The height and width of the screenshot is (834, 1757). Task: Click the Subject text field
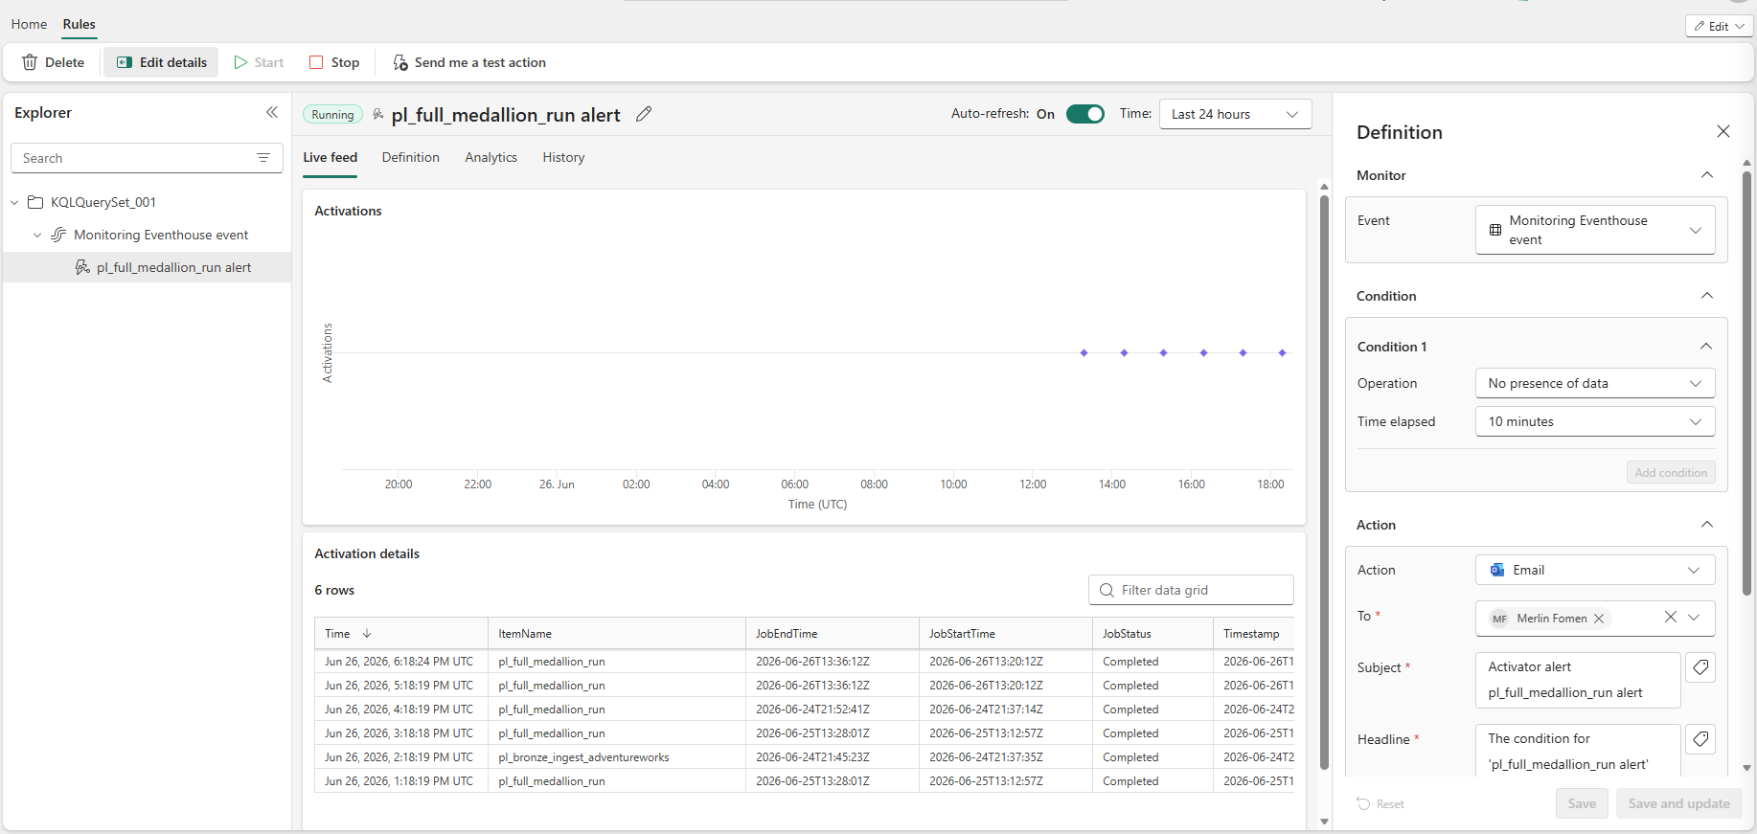[1578, 680]
